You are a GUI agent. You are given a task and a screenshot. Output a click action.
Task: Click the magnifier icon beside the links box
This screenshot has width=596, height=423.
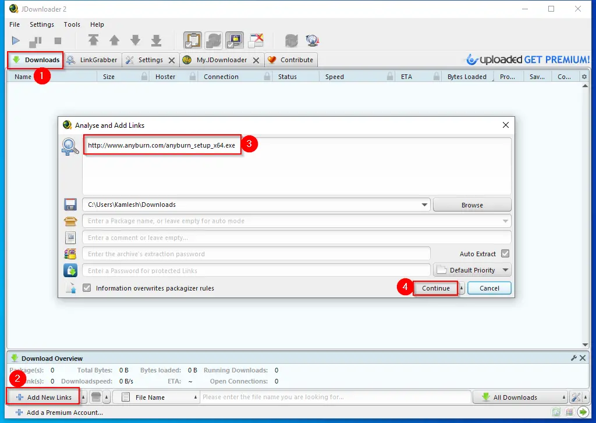pos(70,147)
